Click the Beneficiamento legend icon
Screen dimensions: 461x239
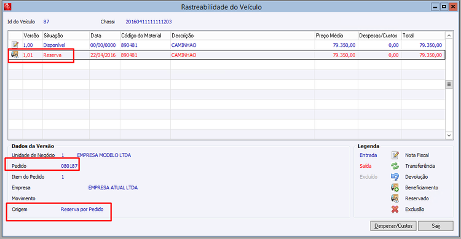(395, 187)
